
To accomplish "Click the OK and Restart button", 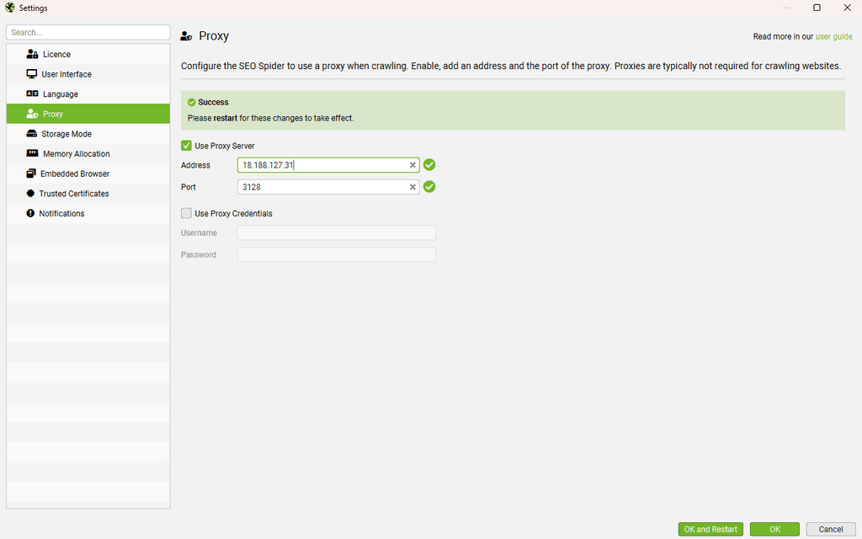I will pos(710,529).
